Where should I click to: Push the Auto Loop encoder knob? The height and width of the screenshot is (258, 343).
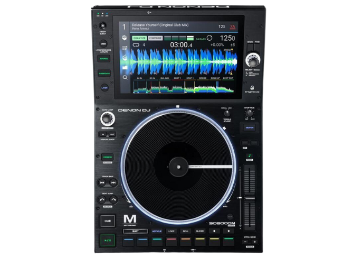tap(108, 118)
